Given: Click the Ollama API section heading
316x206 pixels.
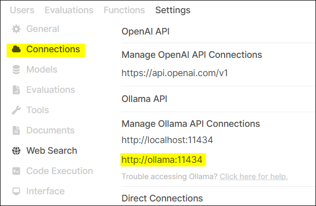Looking at the screenshot, I should [x=145, y=99].
